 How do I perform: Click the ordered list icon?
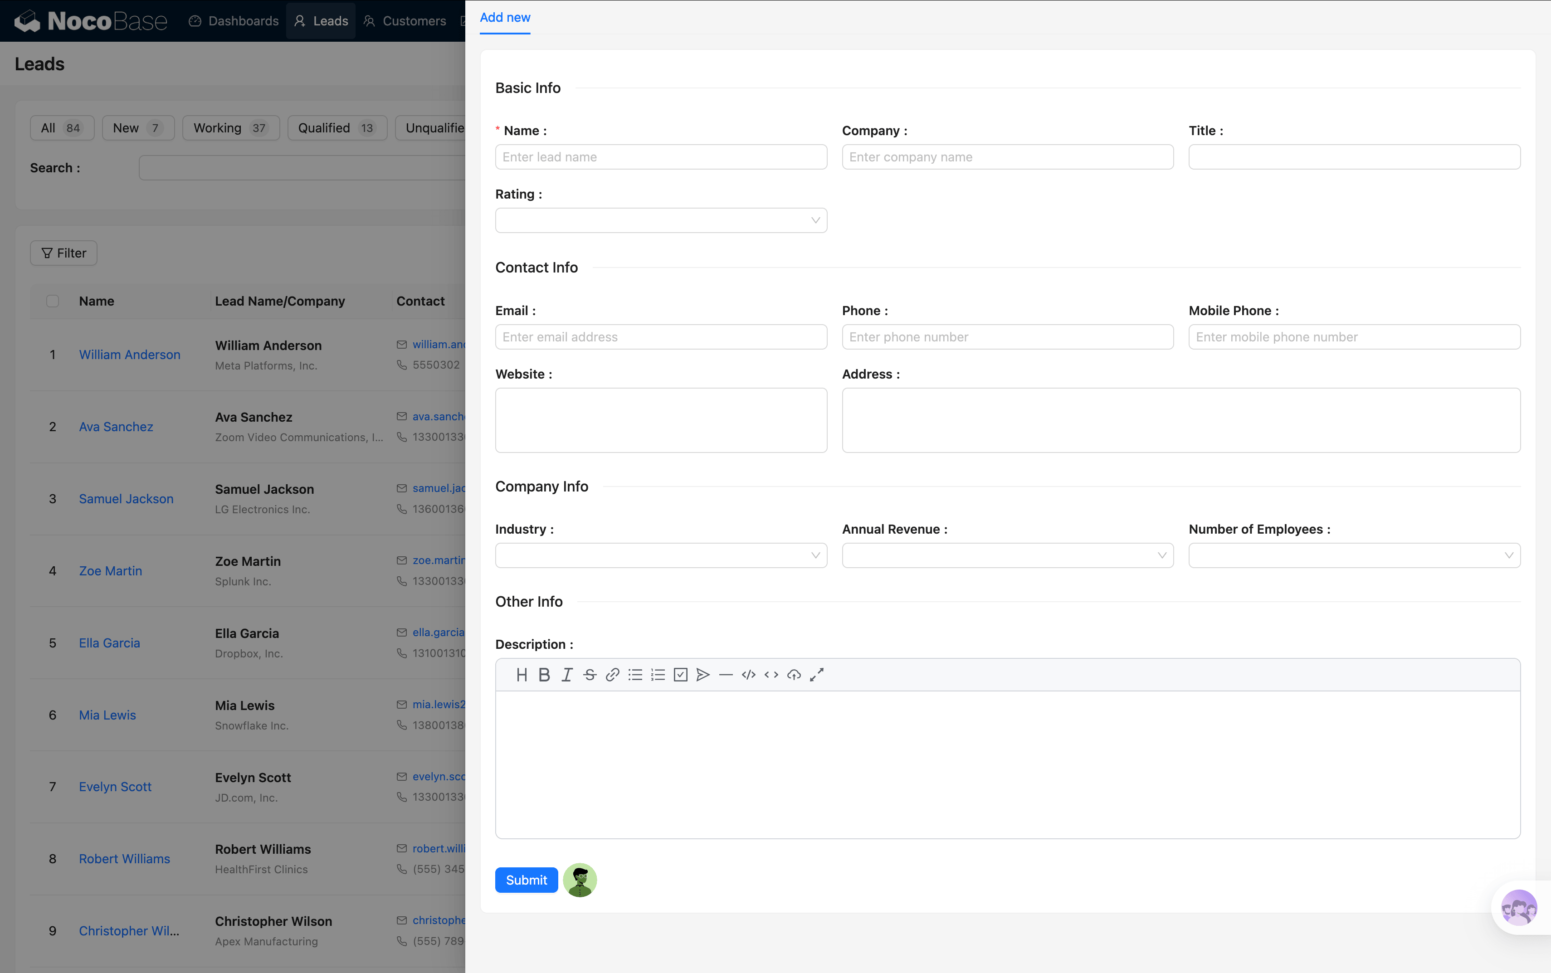point(658,674)
